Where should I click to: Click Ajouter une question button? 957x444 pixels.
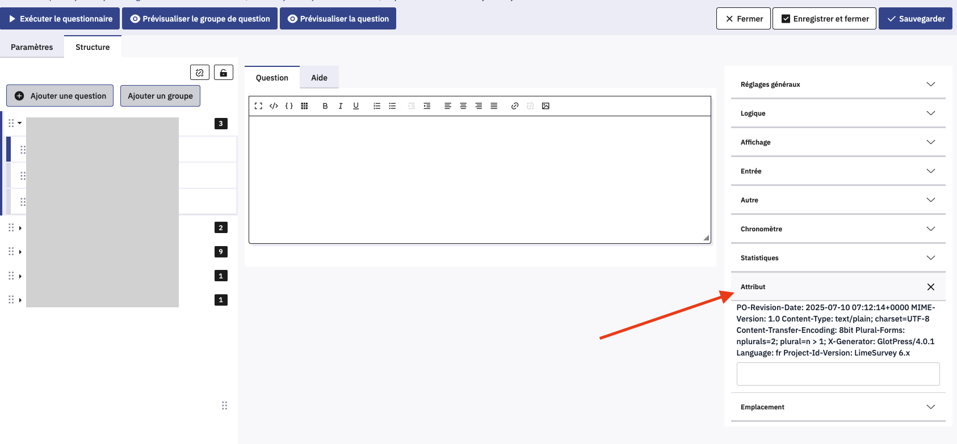point(60,96)
